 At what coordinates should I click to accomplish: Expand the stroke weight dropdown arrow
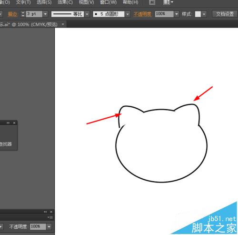tap(45, 14)
